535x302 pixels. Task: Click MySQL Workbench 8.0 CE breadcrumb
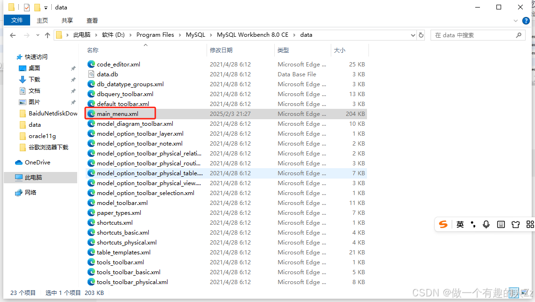click(x=253, y=35)
